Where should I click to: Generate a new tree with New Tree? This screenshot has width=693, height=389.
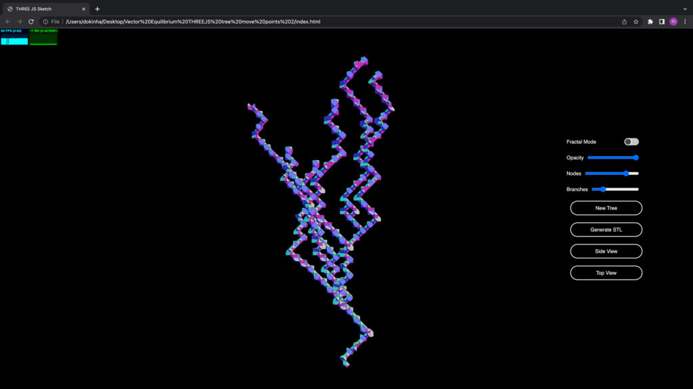606,207
